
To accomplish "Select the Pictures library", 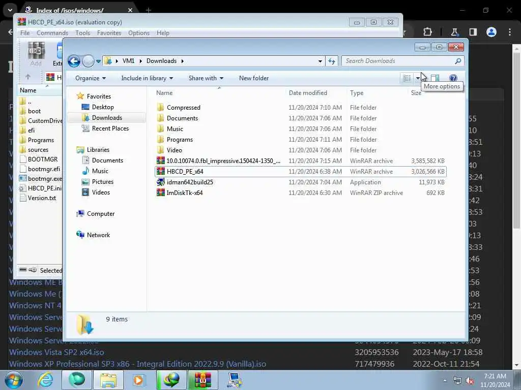I will click(x=103, y=182).
